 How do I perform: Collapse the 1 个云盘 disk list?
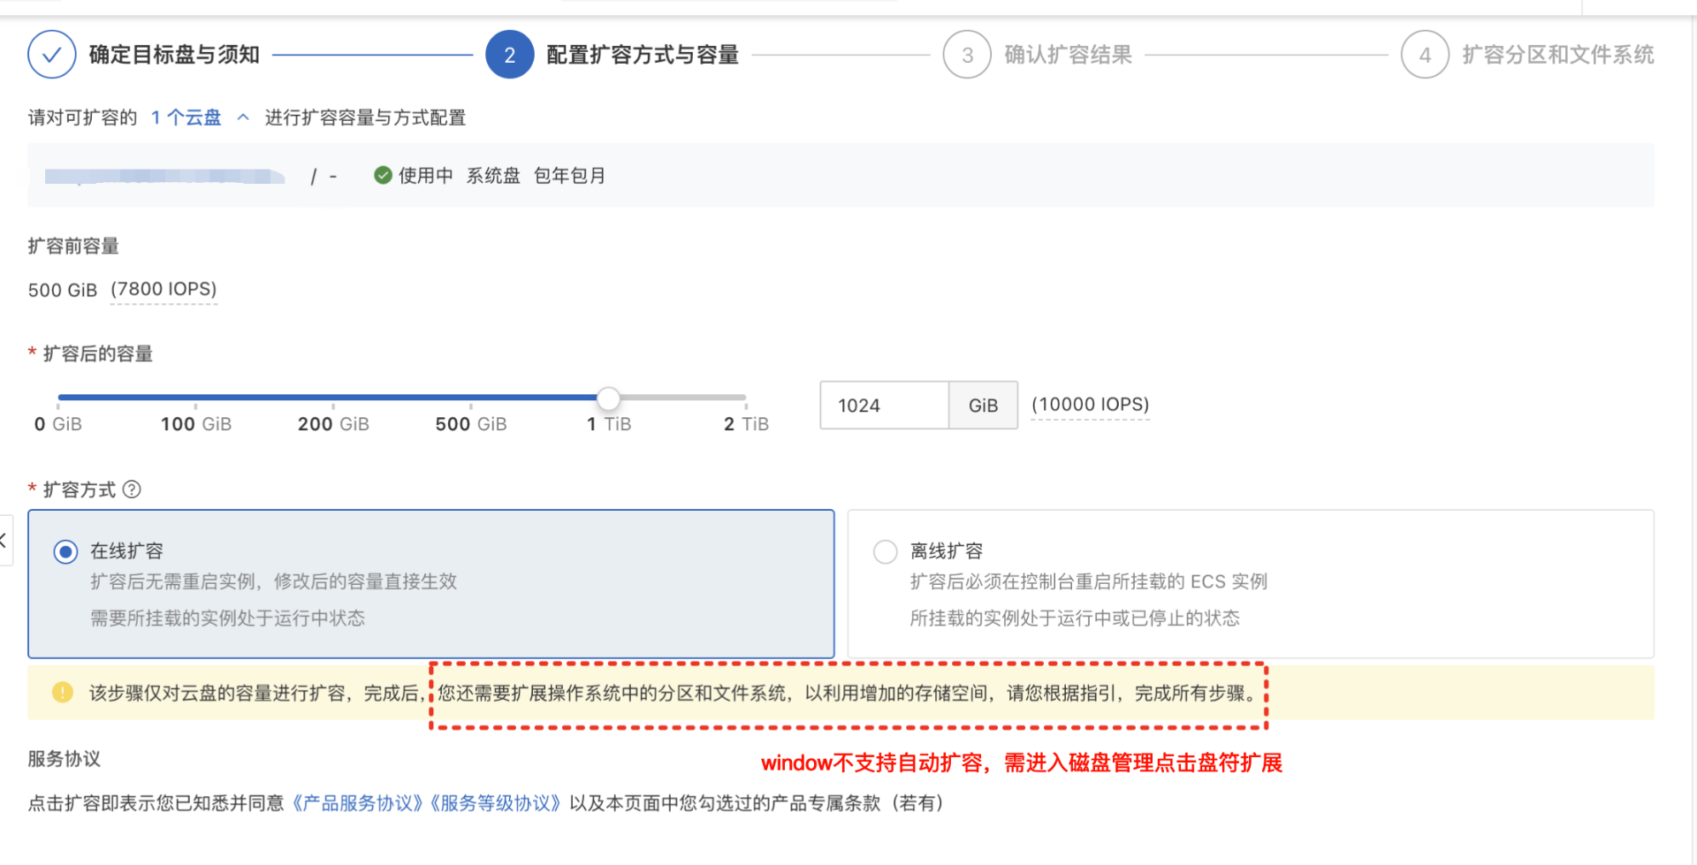pos(243,118)
